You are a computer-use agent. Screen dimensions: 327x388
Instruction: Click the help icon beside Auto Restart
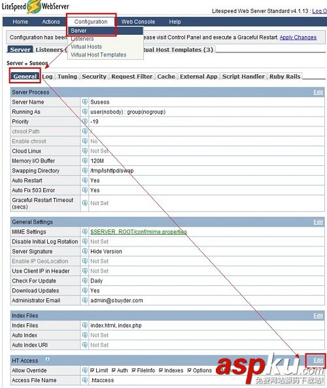(85, 180)
